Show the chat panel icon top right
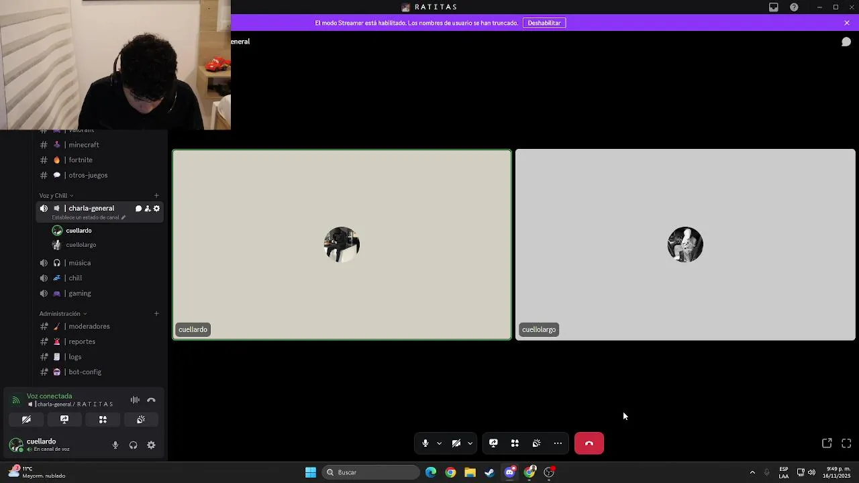Image resolution: width=859 pixels, height=483 pixels. [x=846, y=42]
